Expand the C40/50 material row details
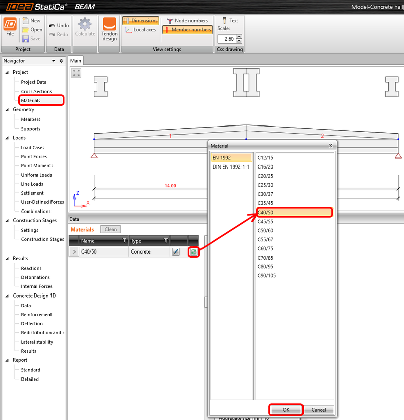The image size is (404, 420). pyautogui.click(x=74, y=251)
